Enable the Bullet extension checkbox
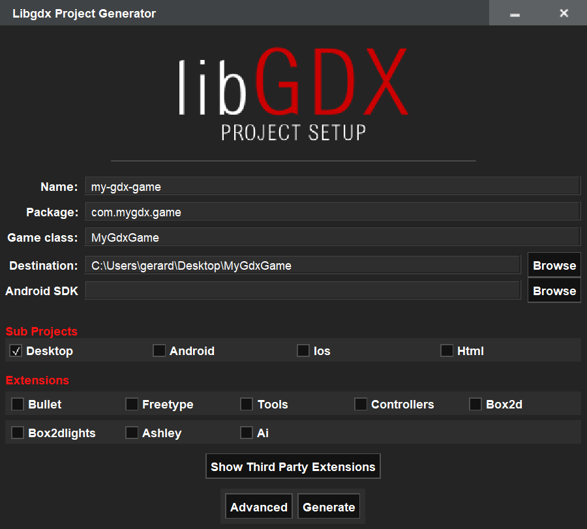This screenshot has height=529, width=587. click(18, 405)
